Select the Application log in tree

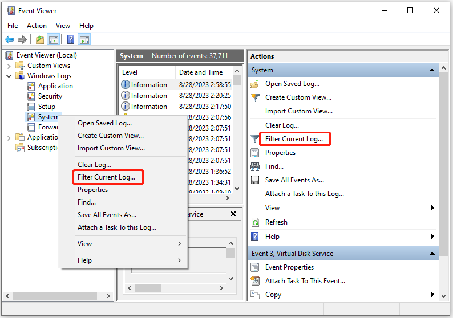coord(55,86)
